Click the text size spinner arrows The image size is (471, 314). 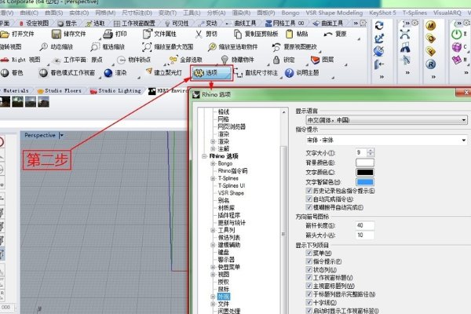[371, 152]
